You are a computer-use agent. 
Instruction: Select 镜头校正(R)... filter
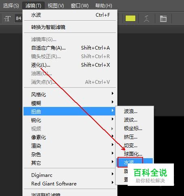tap(70, 57)
